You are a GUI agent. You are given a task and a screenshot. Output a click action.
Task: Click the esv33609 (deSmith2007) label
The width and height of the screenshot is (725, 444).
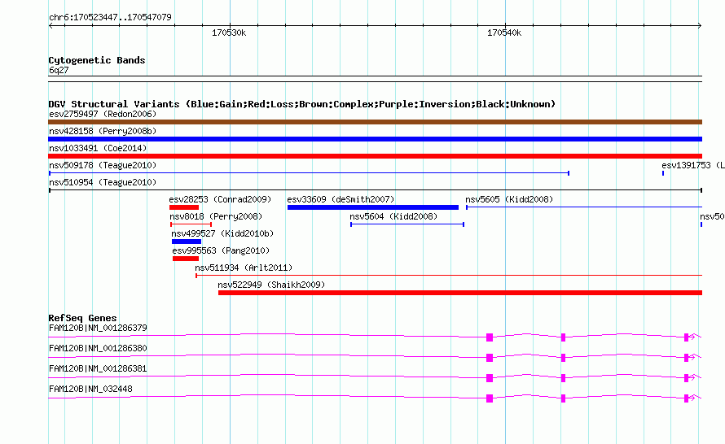click(341, 199)
